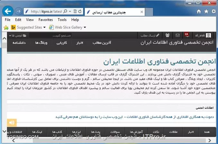Go to the browser Home page icon
The width and height of the screenshot is (218, 144).
(199, 11)
